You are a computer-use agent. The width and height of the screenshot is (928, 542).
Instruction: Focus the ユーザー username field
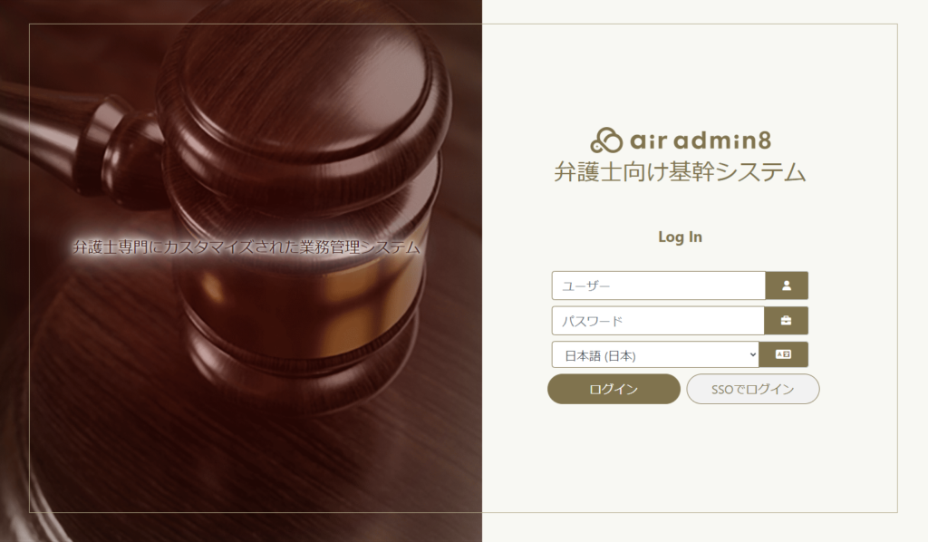click(x=659, y=286)
